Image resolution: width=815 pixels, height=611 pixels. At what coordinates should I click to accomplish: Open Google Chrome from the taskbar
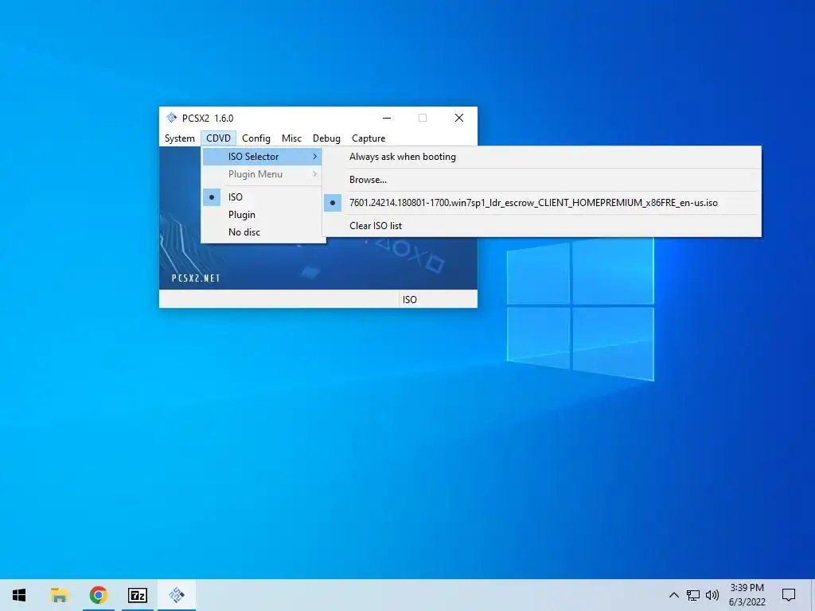(x=98, y=595)
